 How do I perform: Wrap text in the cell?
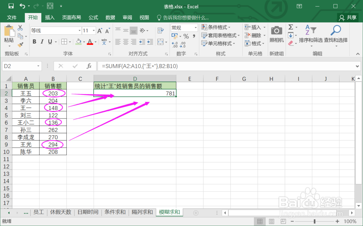[160, 30]
